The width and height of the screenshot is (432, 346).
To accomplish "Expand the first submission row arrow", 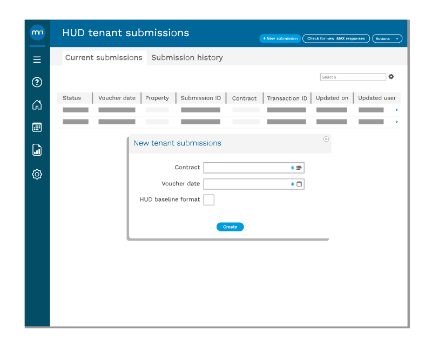I will click(x=397, y=110).
